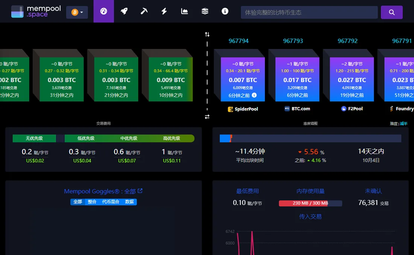Click 低优先级 low priority fee label
This screenshot has height=255, width=414.
click(x=86, y=138)
